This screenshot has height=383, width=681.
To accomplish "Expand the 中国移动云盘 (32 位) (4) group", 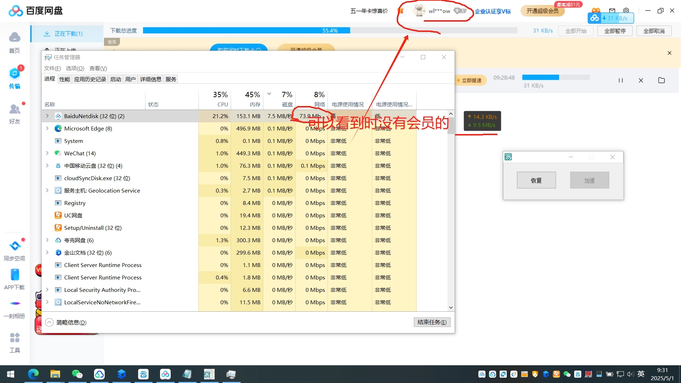I will click(47, 166).
